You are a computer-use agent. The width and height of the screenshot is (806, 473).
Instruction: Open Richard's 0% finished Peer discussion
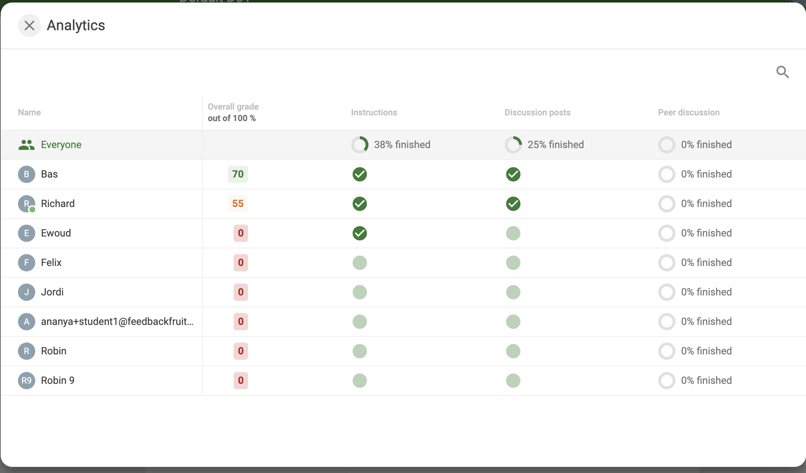(695, 204)
